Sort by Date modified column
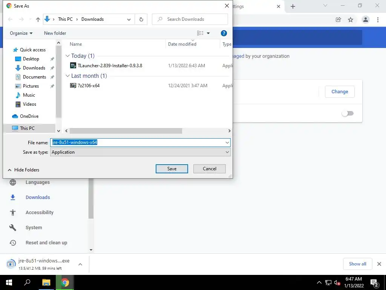The image size is (386, 290). pyautogui.click(x=182, y=44)
